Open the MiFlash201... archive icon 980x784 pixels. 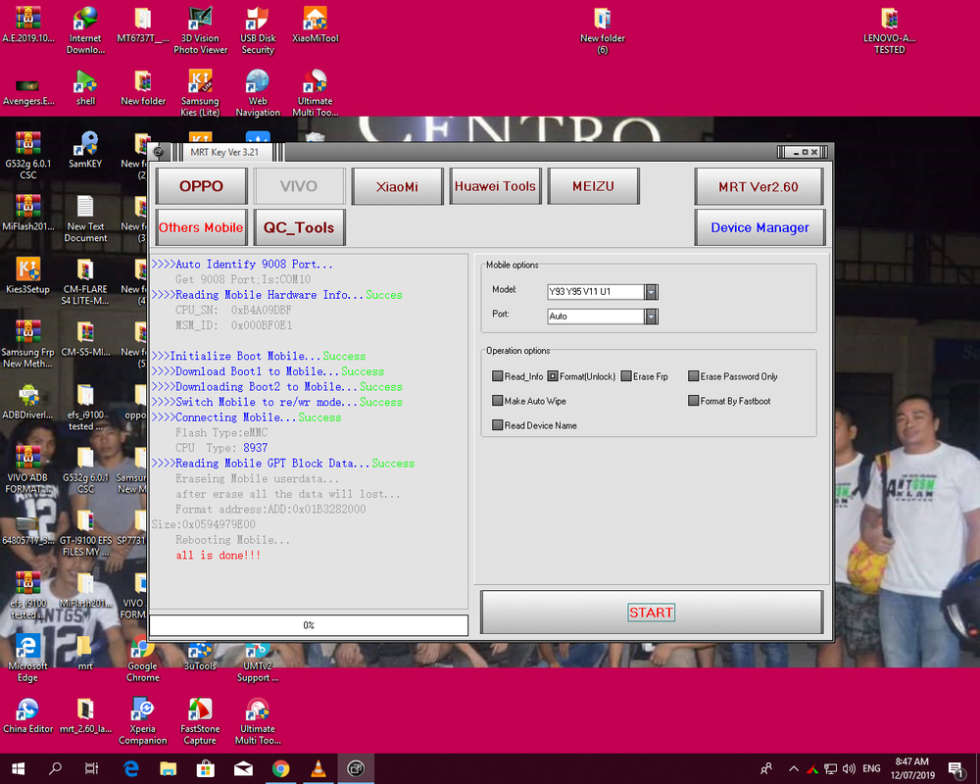(27, 213)
